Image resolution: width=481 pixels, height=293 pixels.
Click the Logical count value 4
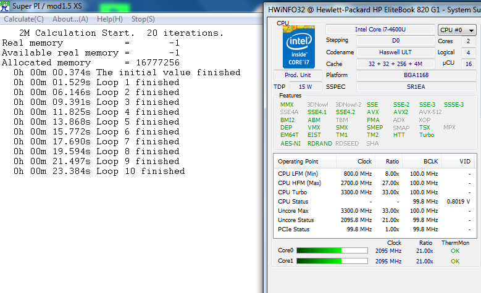(x=469, y=52)
